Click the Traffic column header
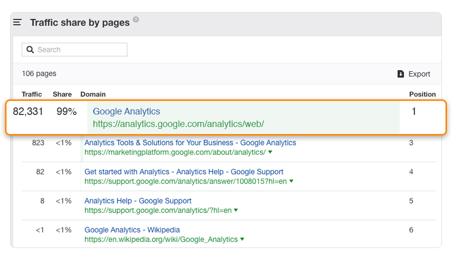The width and height of the screenshot is (452, 258). (x=32, y=94)
